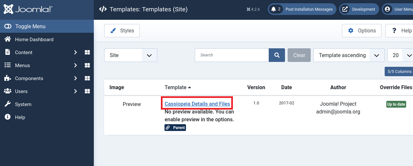The height and width of the screenshot is (166, 413).
Task: Click the magnifying glass search button
Action: click(277, 55)
